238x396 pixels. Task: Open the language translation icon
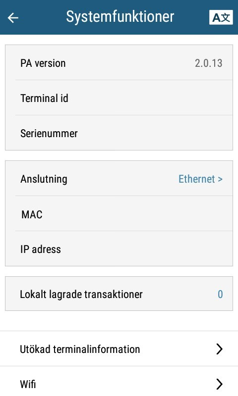(x=221, y=17)
